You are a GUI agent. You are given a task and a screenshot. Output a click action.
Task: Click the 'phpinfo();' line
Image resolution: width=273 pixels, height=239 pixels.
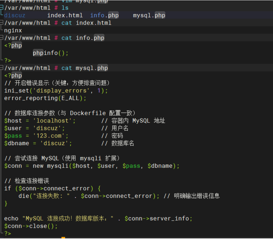click(x=50, y=53)
